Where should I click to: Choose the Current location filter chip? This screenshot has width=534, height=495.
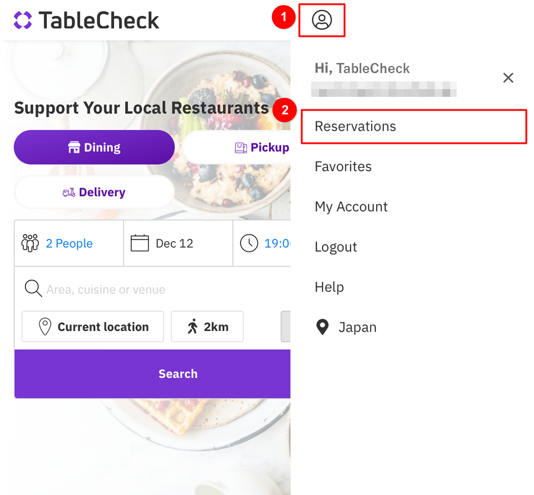click(x=92, y=327)
